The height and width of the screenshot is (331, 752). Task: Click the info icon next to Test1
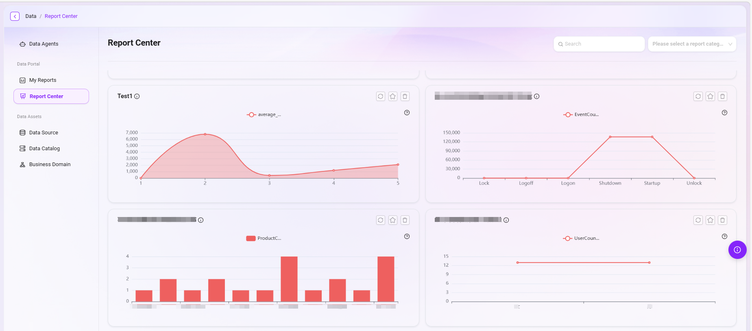137,96
